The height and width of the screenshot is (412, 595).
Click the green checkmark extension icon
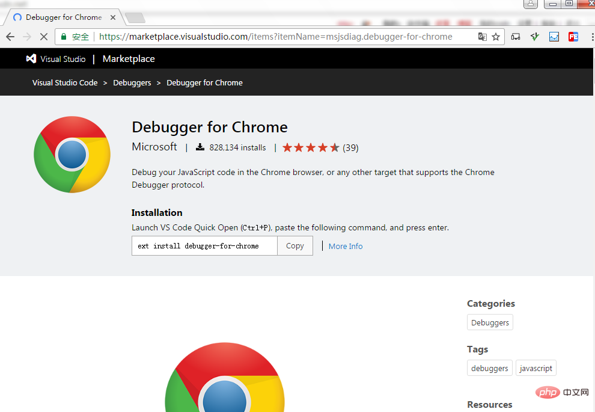pos(535,37)
